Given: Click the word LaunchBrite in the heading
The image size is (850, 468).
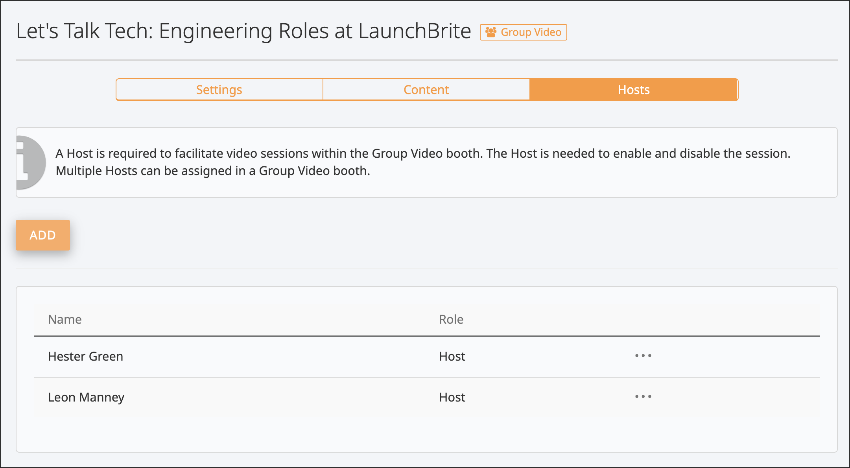Looking at the screenshot, I should click(415, 31).
